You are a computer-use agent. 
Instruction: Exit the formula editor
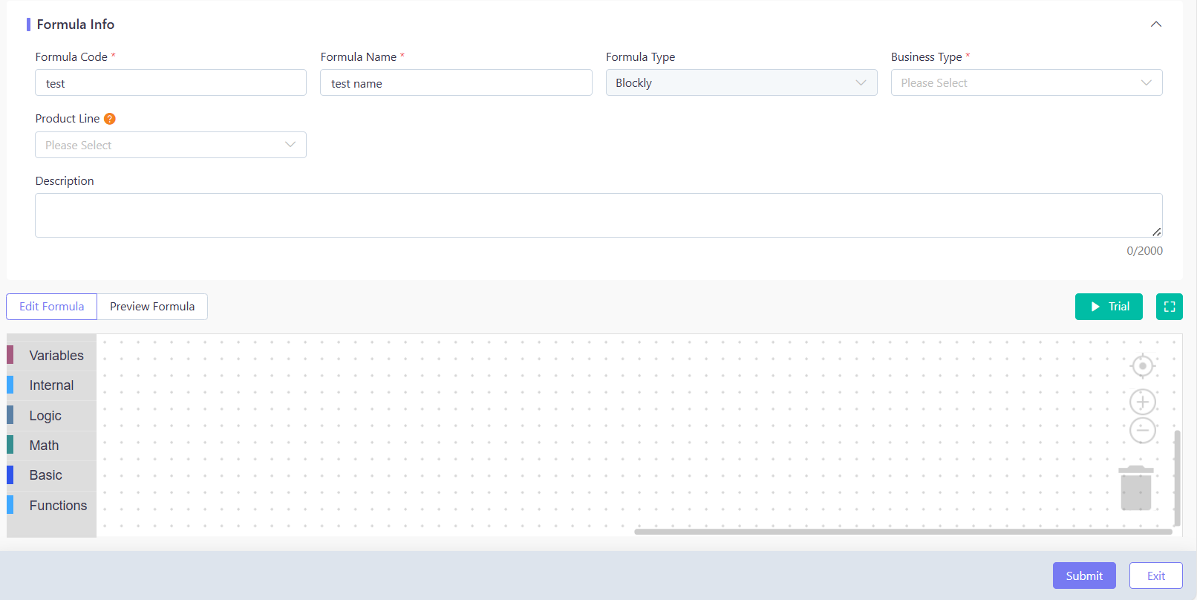pyautogui.click(x=1156, y=575)
